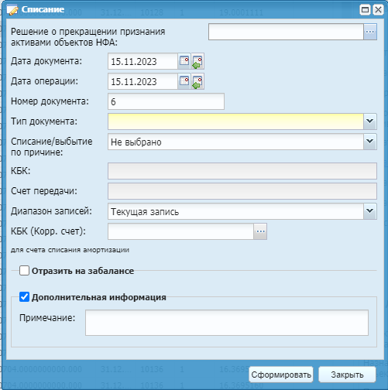The height and width of the screenshot is (390, 388).
Task: Maximize the Списание dialog window
Action: coord(365,10)
